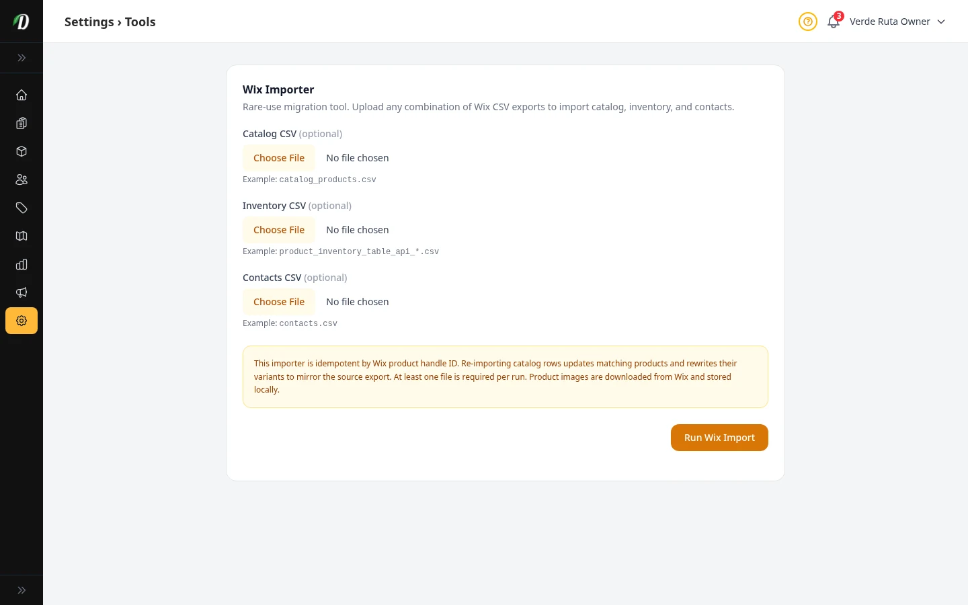
Task: Expand the sidebar using top double chevron
Action: click(x=22, y=58)
